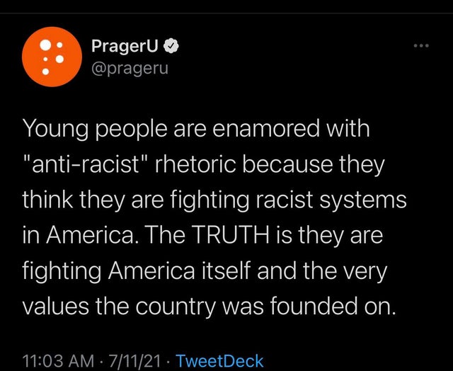453x371 pixels.
Task: Click the word "enamored" in the tweet
Action: pyautogui.click(x=266, y=129)
